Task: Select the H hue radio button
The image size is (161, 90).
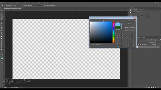Action: tap(116, 34)
